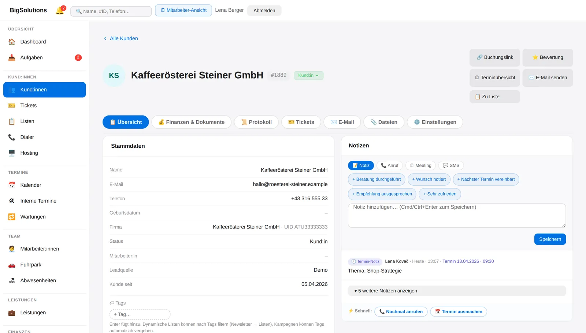The image size is (586, 333).
Task: Switch to the Finanzen & Dokumente tab
Action: coord(191,122)
